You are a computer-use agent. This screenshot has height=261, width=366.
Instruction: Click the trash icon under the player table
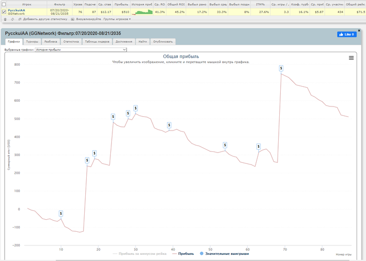[5, 19]
